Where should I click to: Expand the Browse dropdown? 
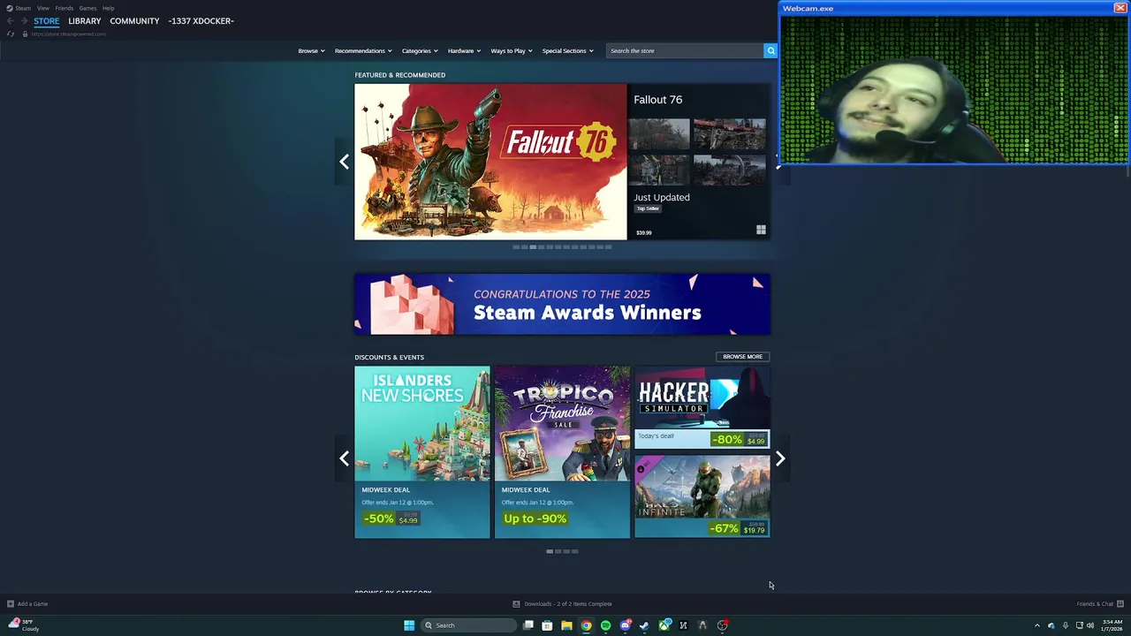(311, 50)
